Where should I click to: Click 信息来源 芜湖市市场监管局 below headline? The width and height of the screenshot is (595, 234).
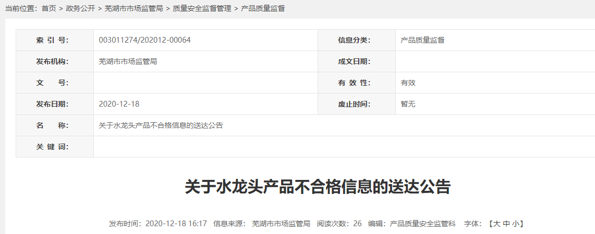click(262, 224)
